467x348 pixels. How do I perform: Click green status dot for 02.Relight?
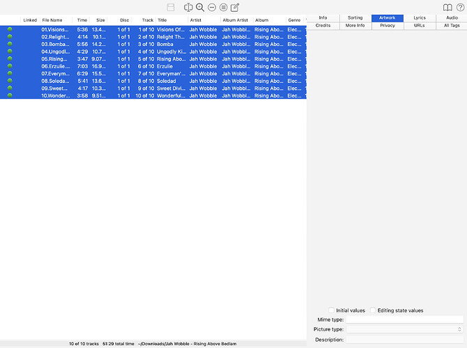point(10,37)
